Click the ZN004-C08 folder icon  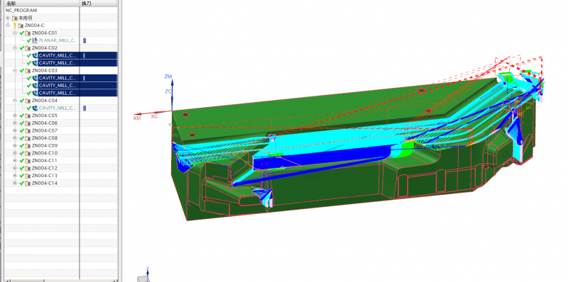[28, 138]
